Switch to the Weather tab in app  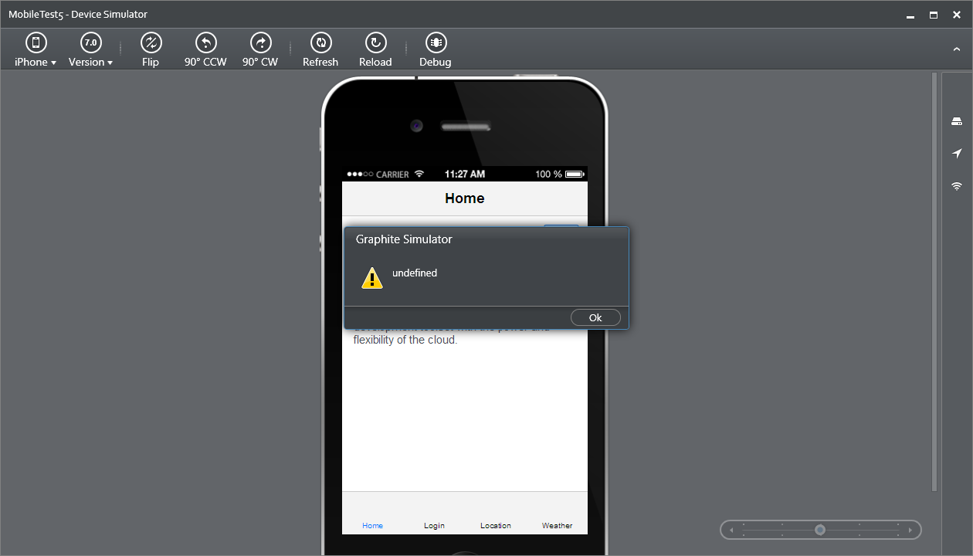click(557, 525)
